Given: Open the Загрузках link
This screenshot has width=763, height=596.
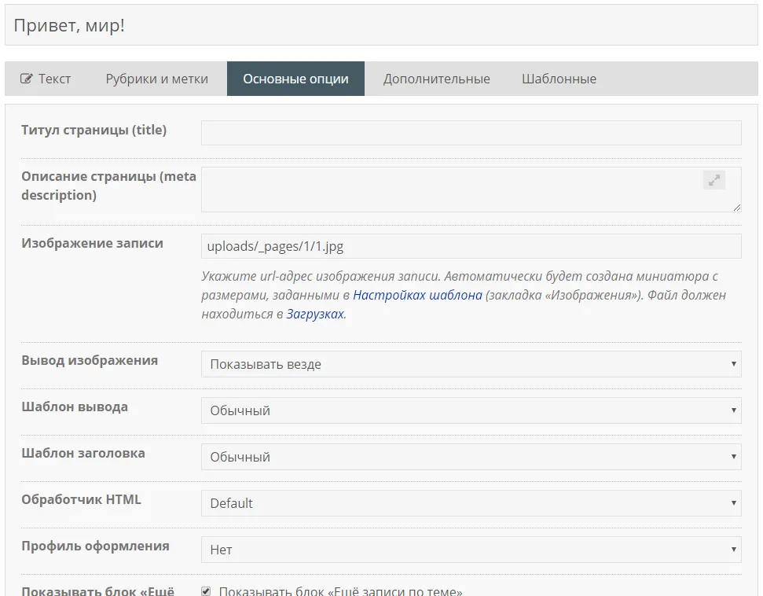Looking at the screenshot, I should click(x=314, y=314).
